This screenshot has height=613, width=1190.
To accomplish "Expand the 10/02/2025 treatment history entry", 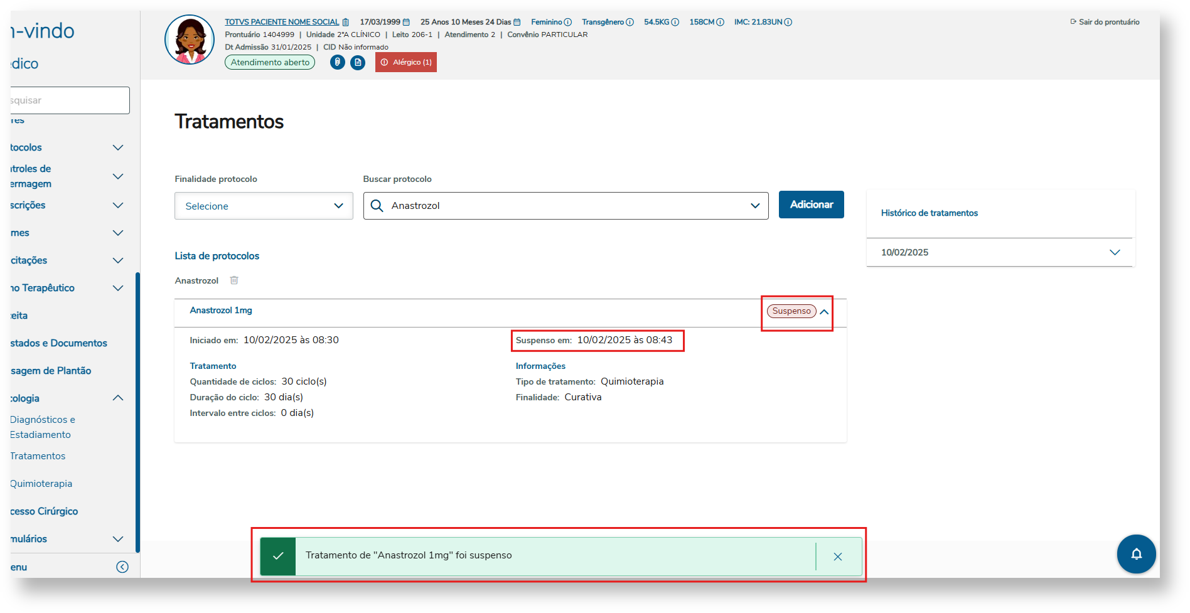I will click(1115, 252).
